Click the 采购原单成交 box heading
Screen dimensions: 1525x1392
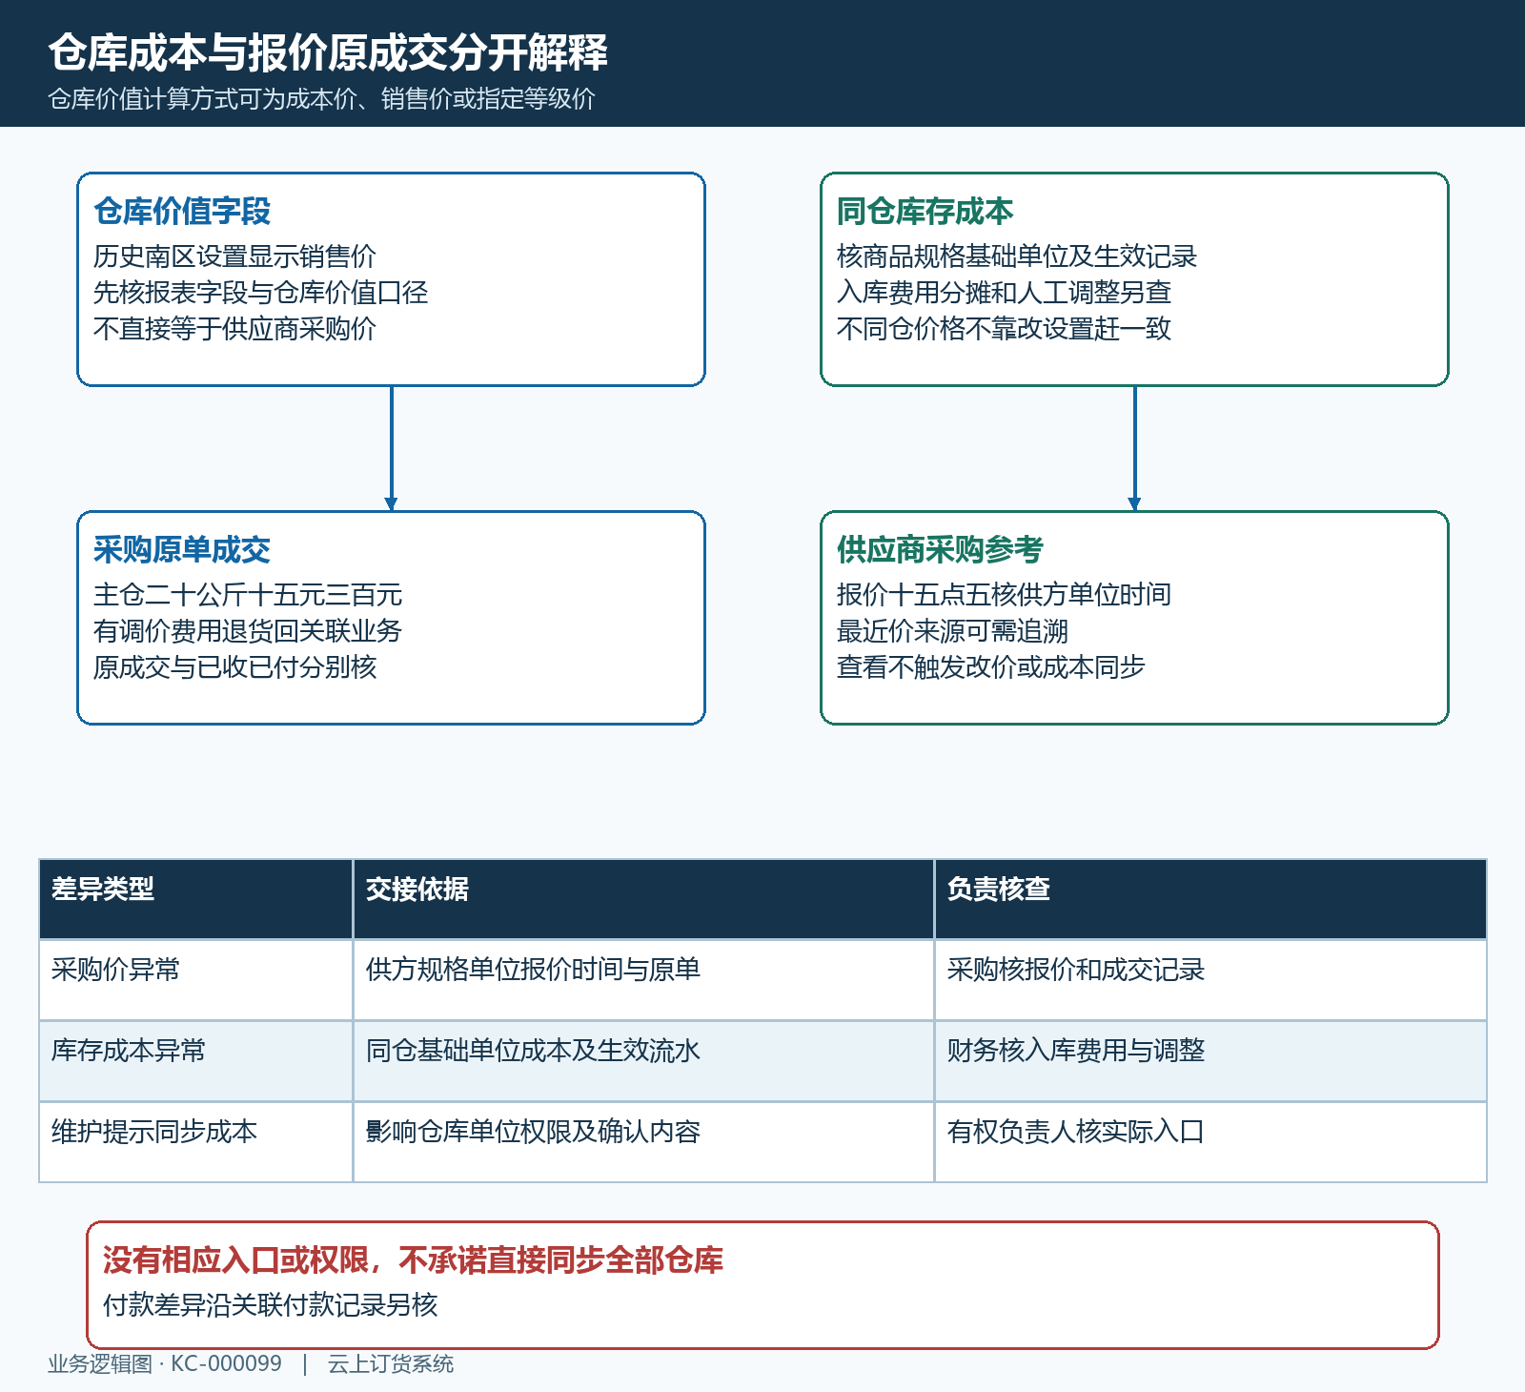pyautogui.click(x=182, y=550)
